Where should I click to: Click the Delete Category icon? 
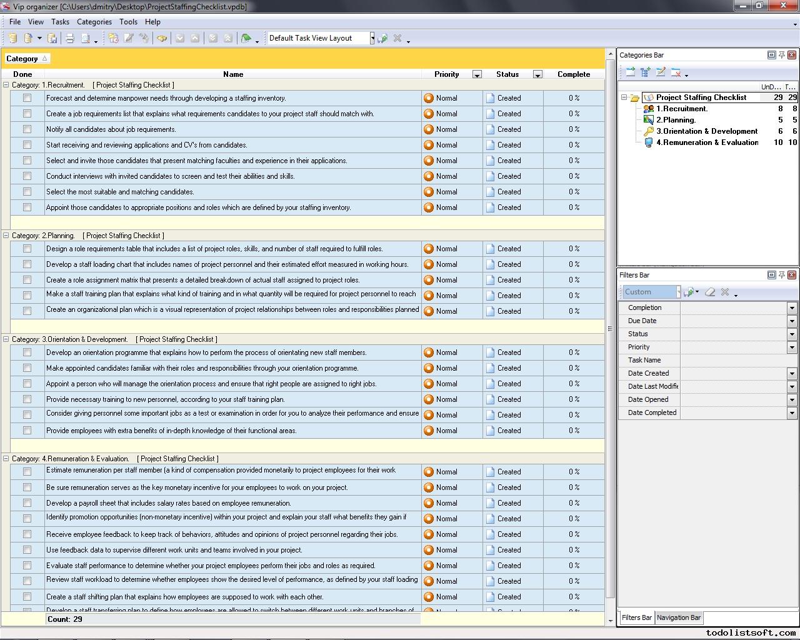(676, 72)
